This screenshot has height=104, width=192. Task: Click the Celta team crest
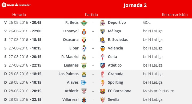tap(103, 57)
